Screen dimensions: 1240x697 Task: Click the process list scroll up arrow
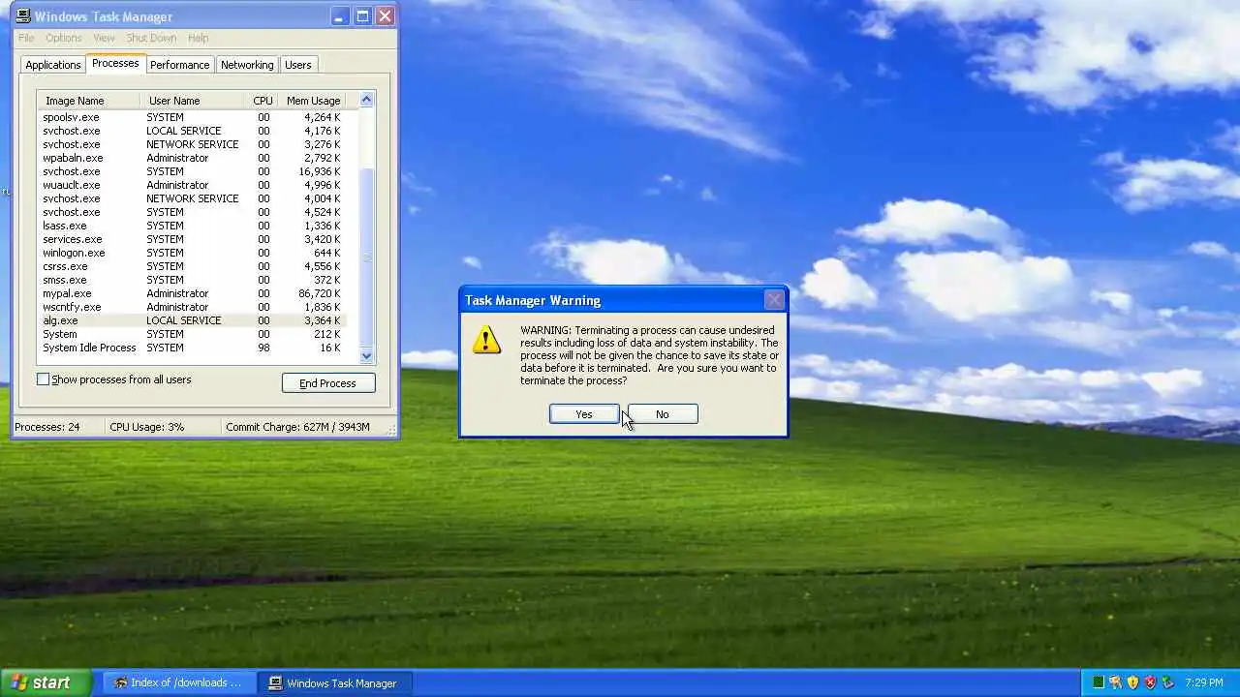coord(367,100)
